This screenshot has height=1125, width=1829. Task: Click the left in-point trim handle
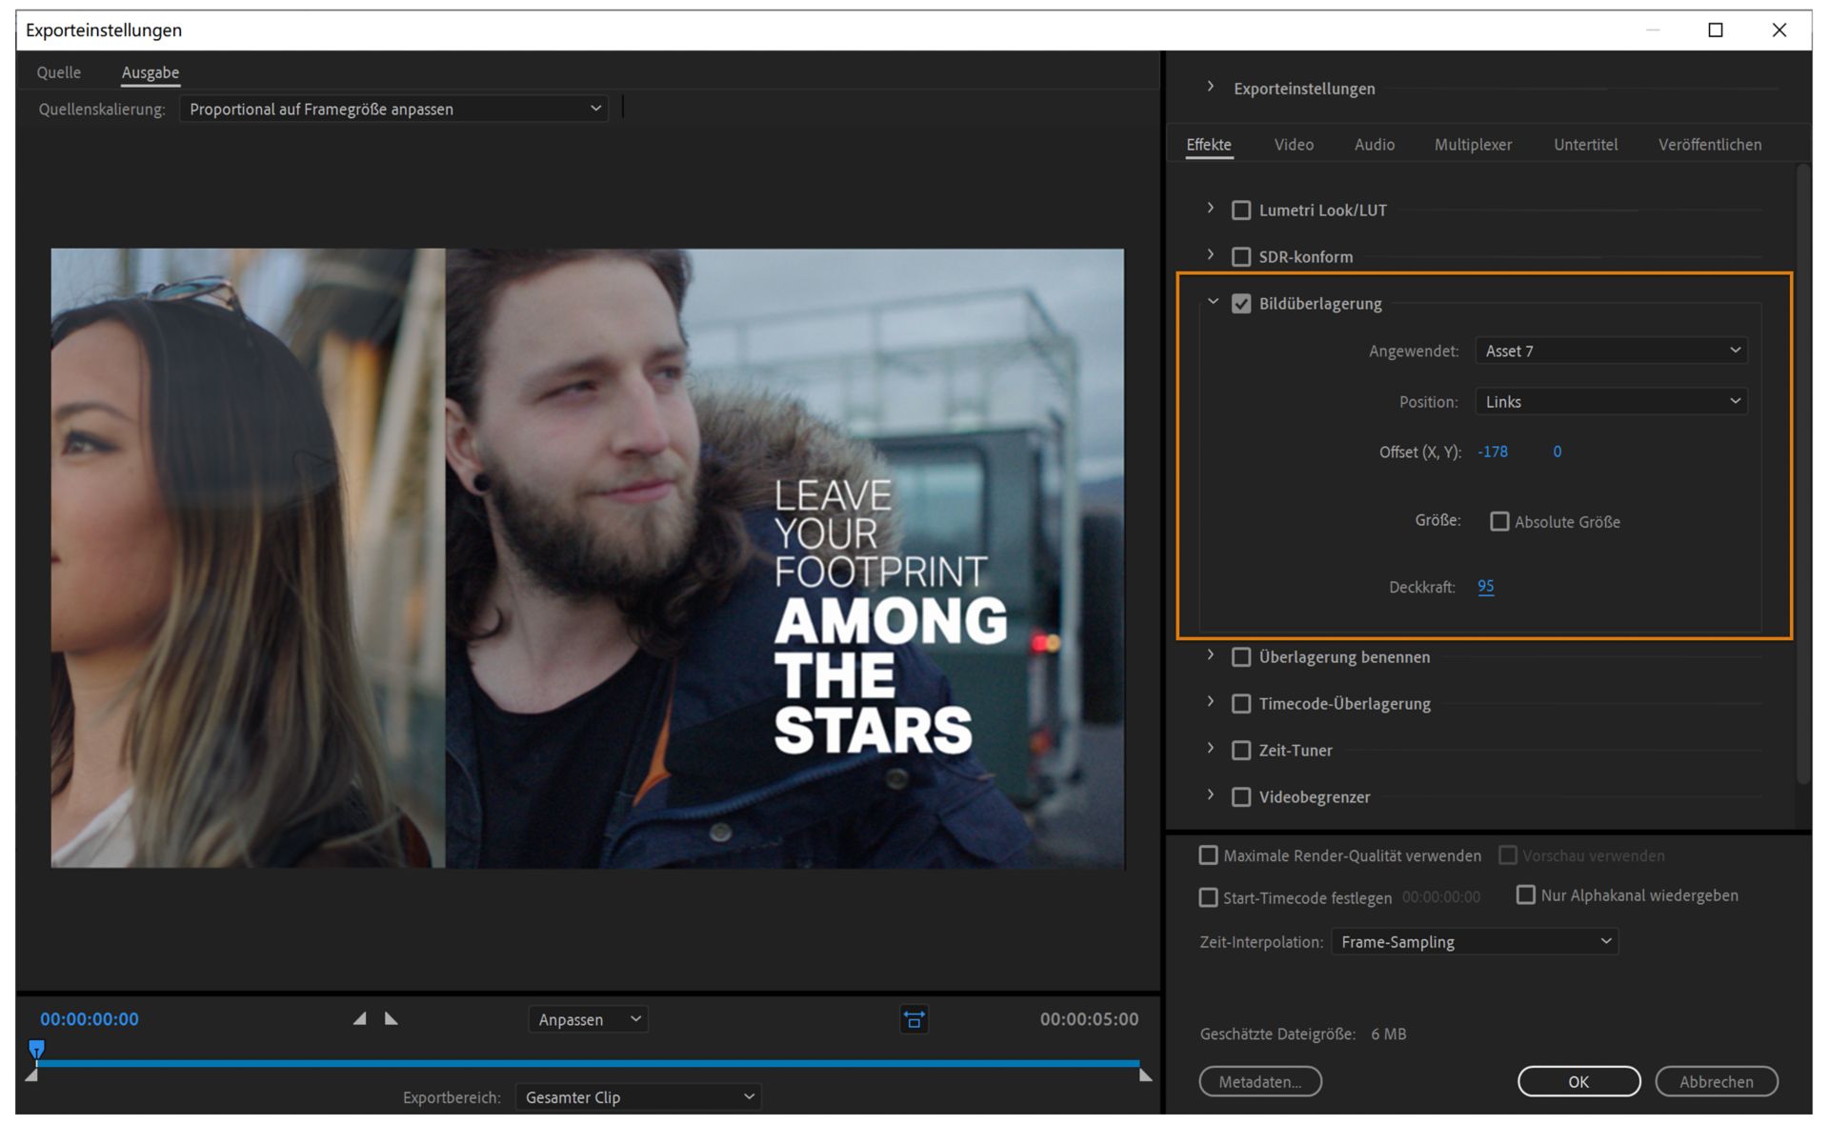point(31,1075)
